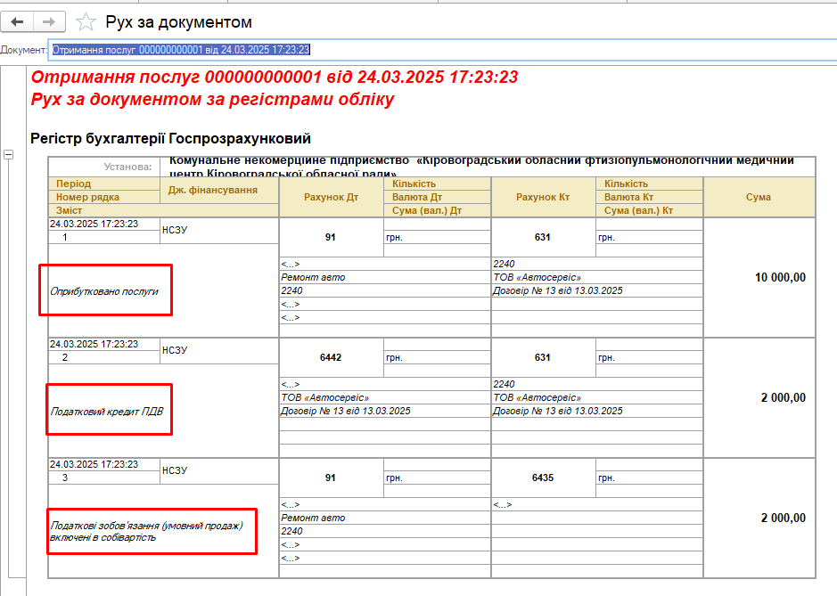Select the Період column header

pyautogui.click(x=73, y=184)
